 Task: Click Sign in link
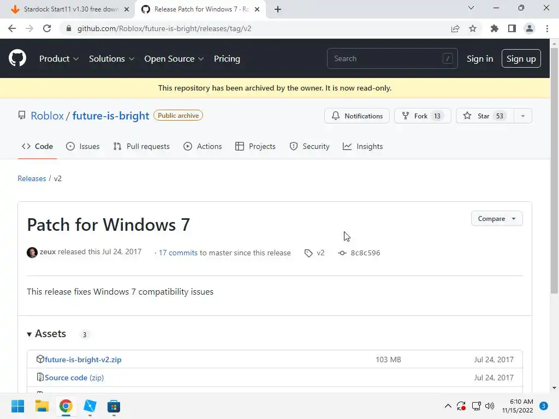click(480, 58)
